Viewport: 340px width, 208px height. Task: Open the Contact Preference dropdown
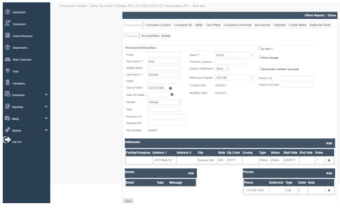(x=222, y=69)
